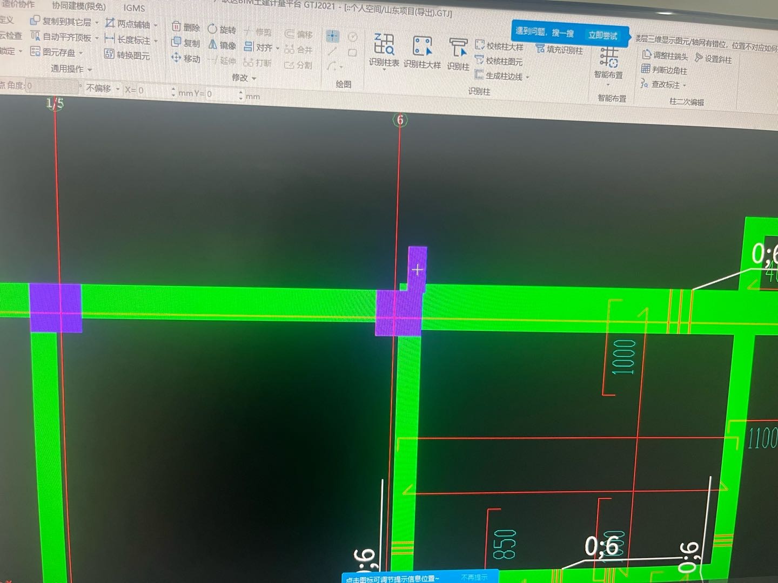Viewport: 778px width, 583px height.
Task: Click the X value stepper arrows
Action: (x=173, y=92)
